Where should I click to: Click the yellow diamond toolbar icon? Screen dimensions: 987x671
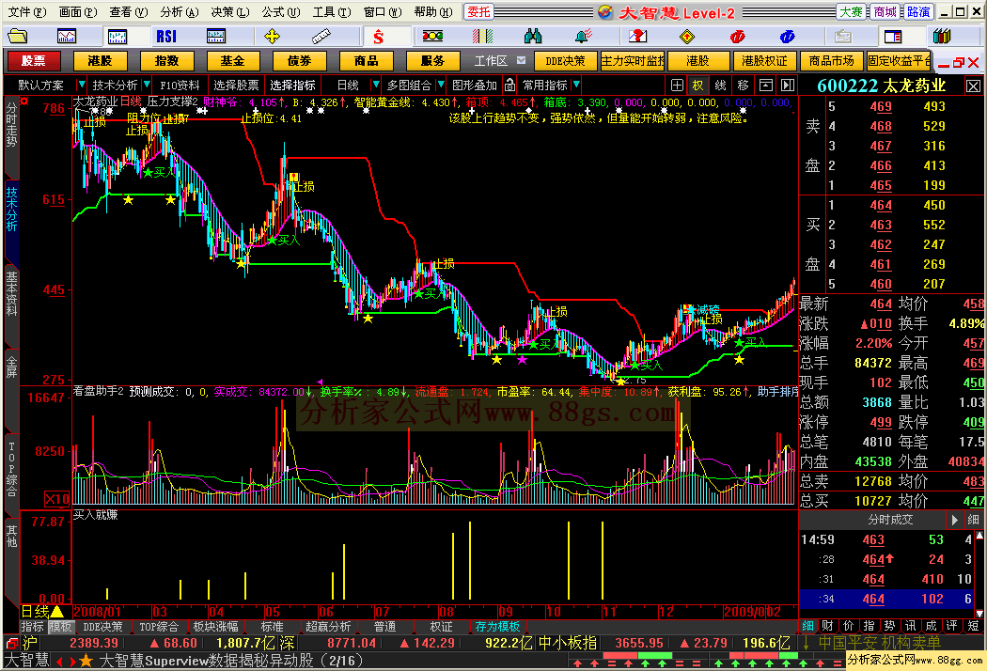(x=687, y=37)
